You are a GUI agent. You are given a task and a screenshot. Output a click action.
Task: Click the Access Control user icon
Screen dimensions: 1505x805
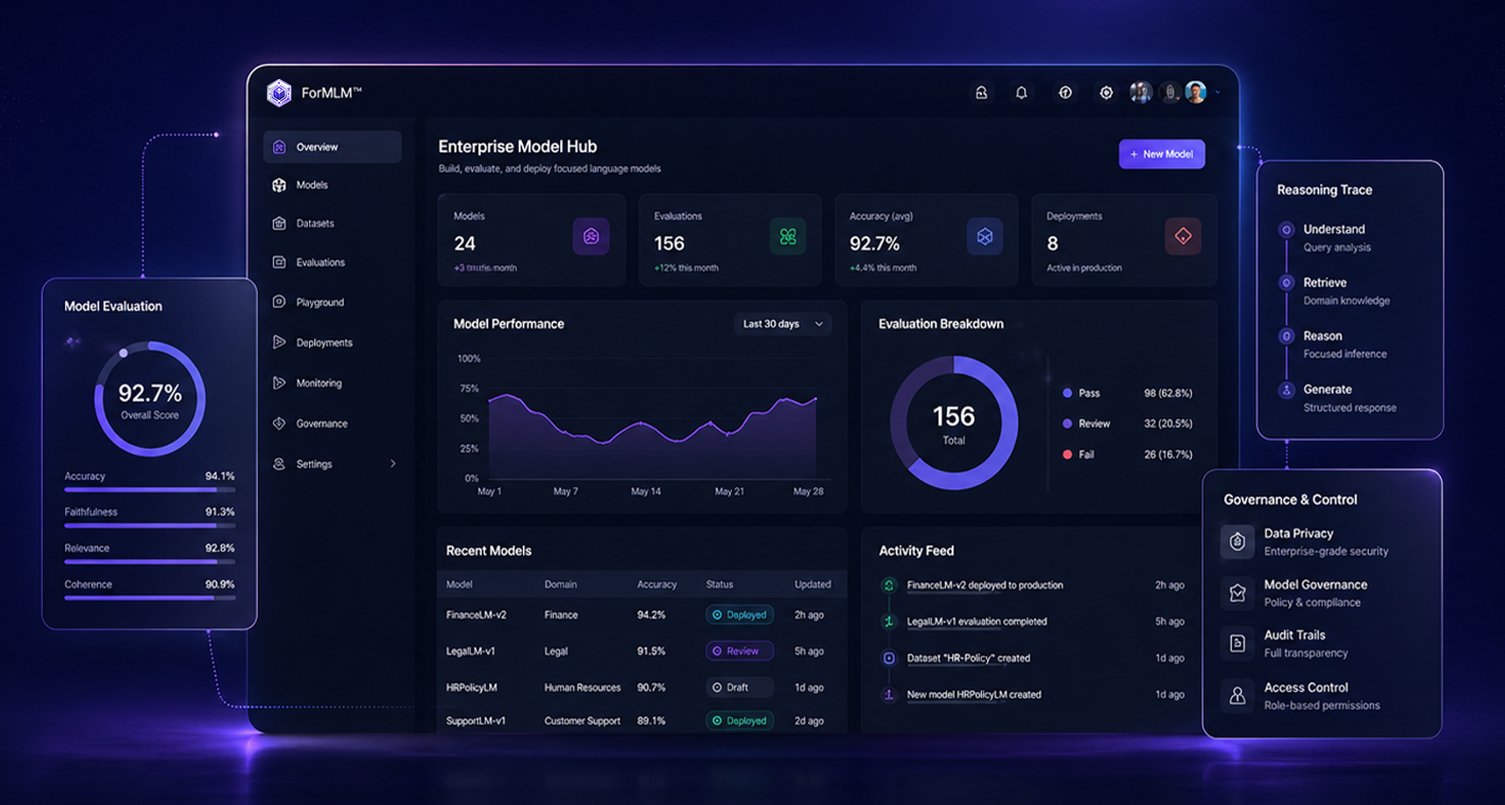(1237, 696)
